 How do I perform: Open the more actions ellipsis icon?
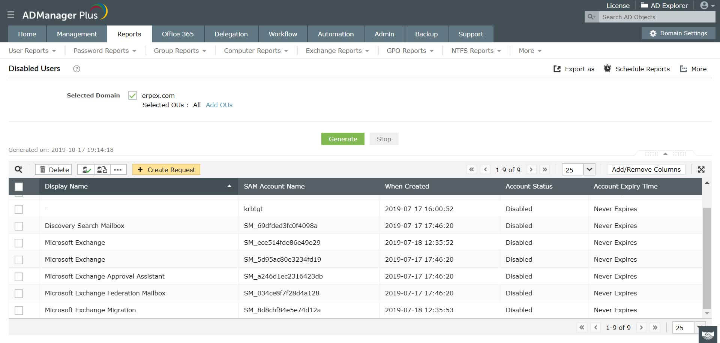(118, 169)
